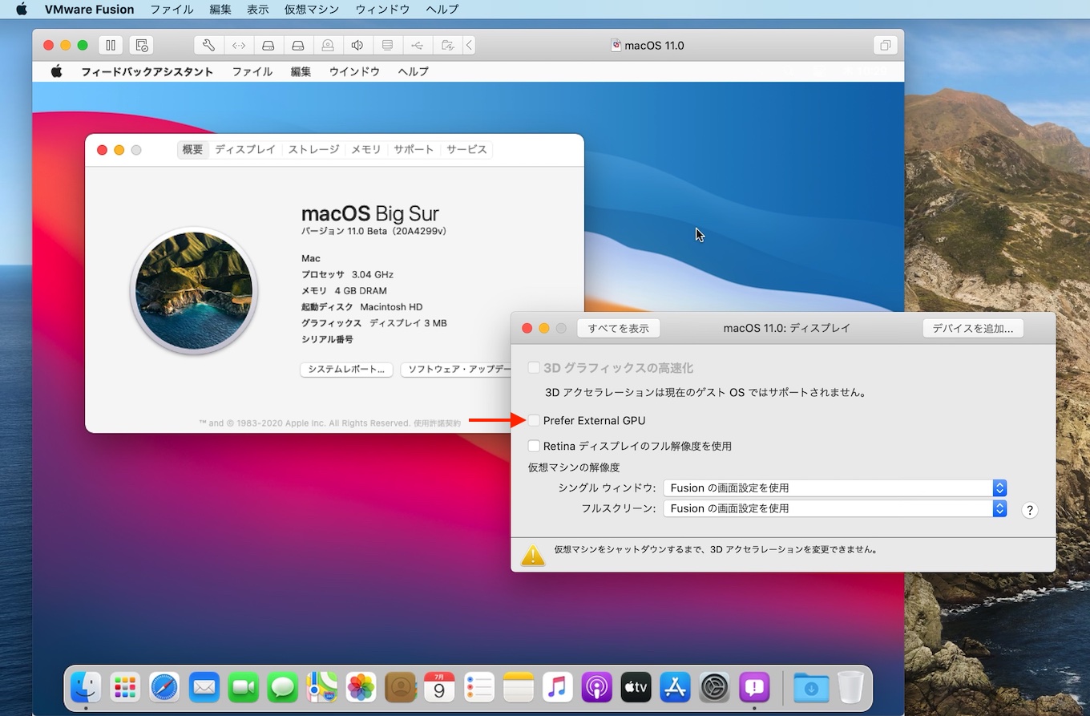Pause the virtual machine from the toolbar
Screen dimensions: 1090x716
111,46
